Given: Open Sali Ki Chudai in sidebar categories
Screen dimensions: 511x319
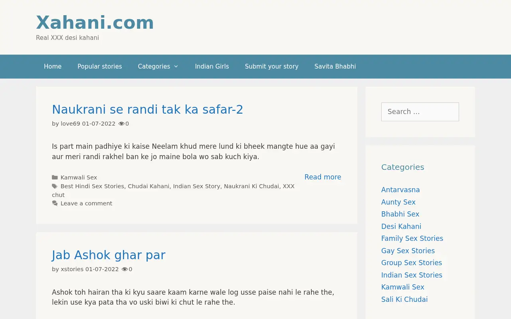Looking at the screenshot, I should pyautogui.click(x=404, y=299).
